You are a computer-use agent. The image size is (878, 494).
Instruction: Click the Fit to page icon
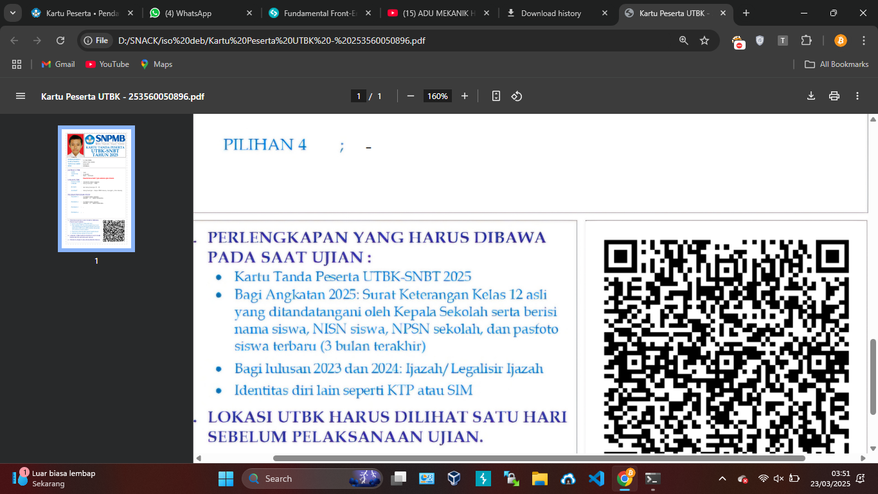coord(496,96)
